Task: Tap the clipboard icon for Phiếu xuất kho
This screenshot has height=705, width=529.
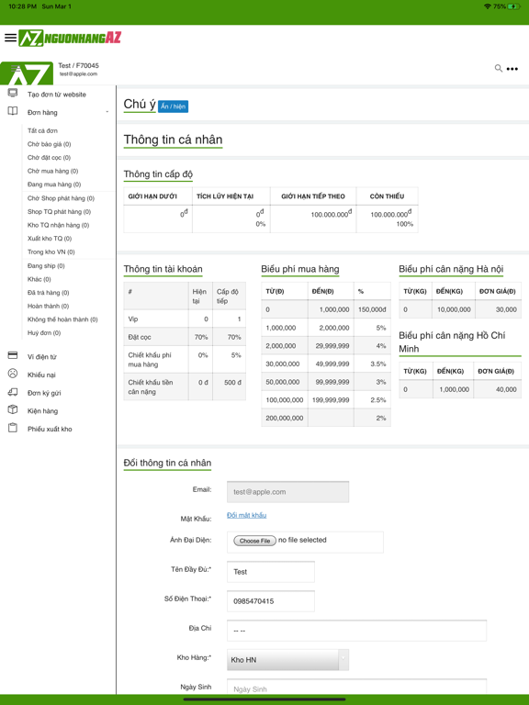Action: click(x=13, y=428)
